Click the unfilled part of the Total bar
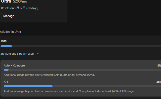The image size is (161, 99). click(87, 46)
